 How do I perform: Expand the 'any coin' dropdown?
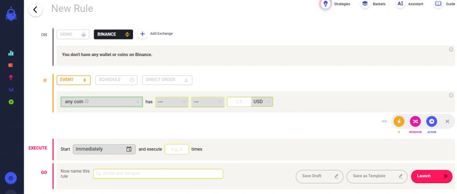pos(102,102)
